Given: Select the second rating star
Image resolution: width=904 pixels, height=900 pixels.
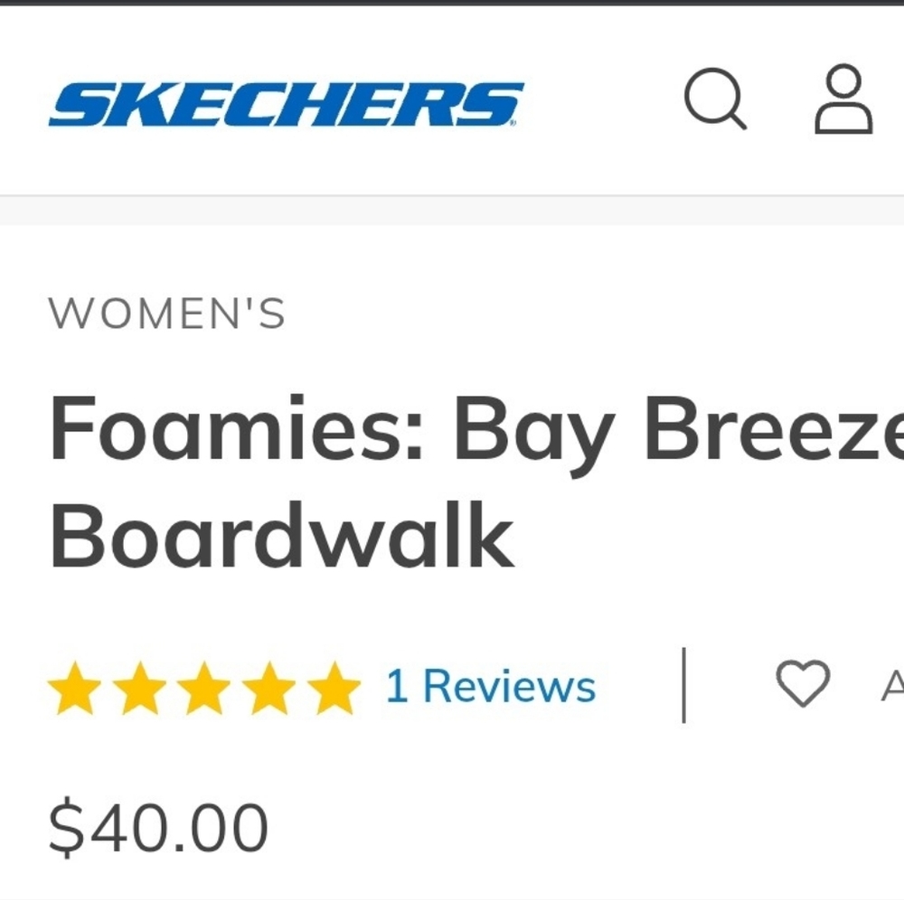Looking at the screenshot, I should (139, 688).
